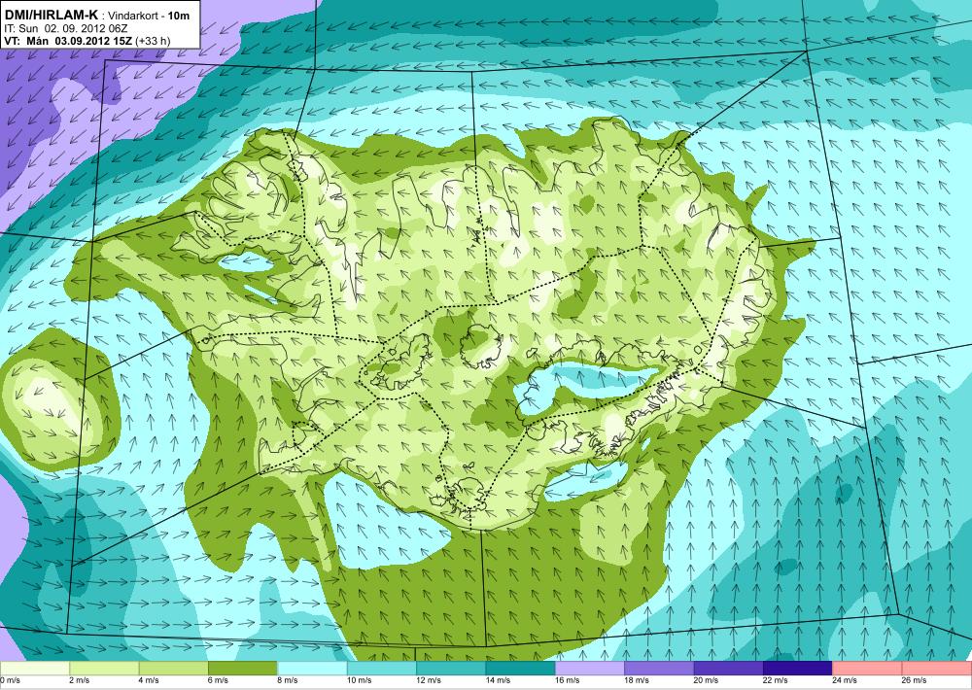This screenshot has width=972, height=690.
Task: Select the green swatch between 6 and 8 m/s
Action: [x=243, y=669]
